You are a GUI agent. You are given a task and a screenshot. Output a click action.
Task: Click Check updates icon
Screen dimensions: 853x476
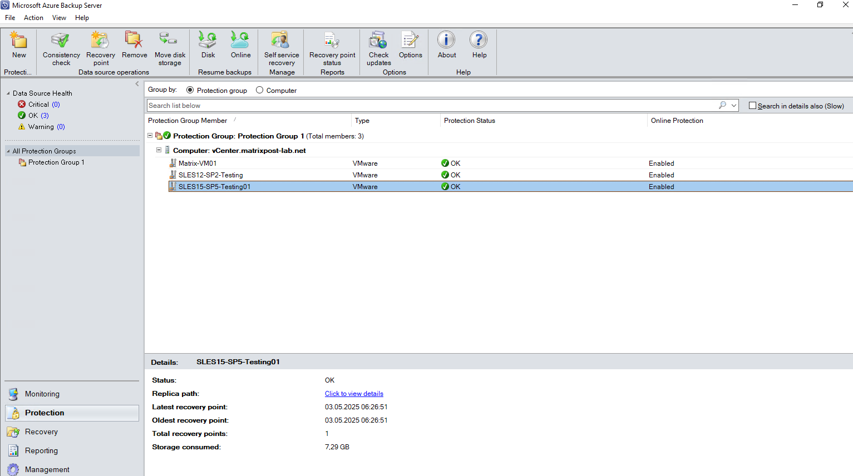coord(378,40)
